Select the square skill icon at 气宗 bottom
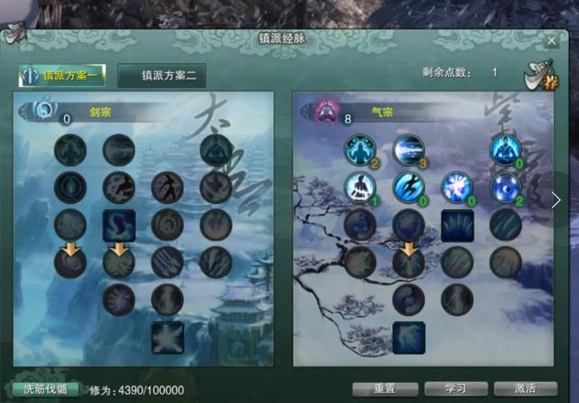 click(x=409, y=338)
